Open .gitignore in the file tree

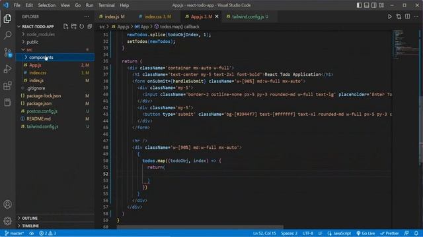point(55,88)
